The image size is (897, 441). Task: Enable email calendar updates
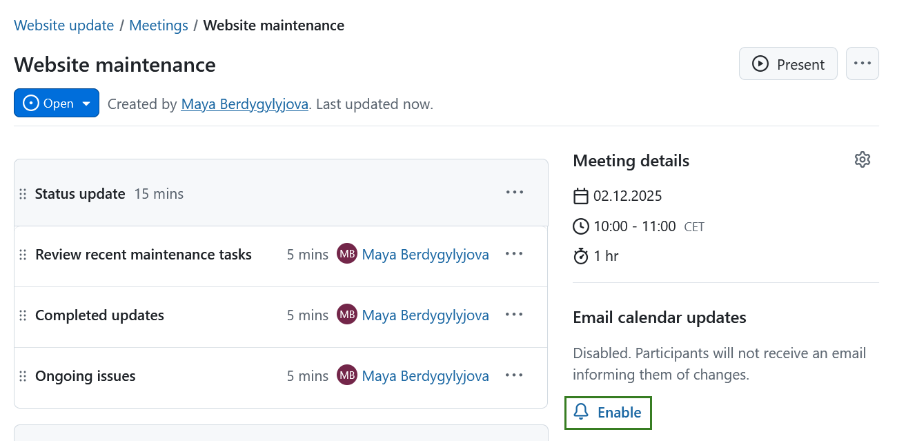pos(608,413)
